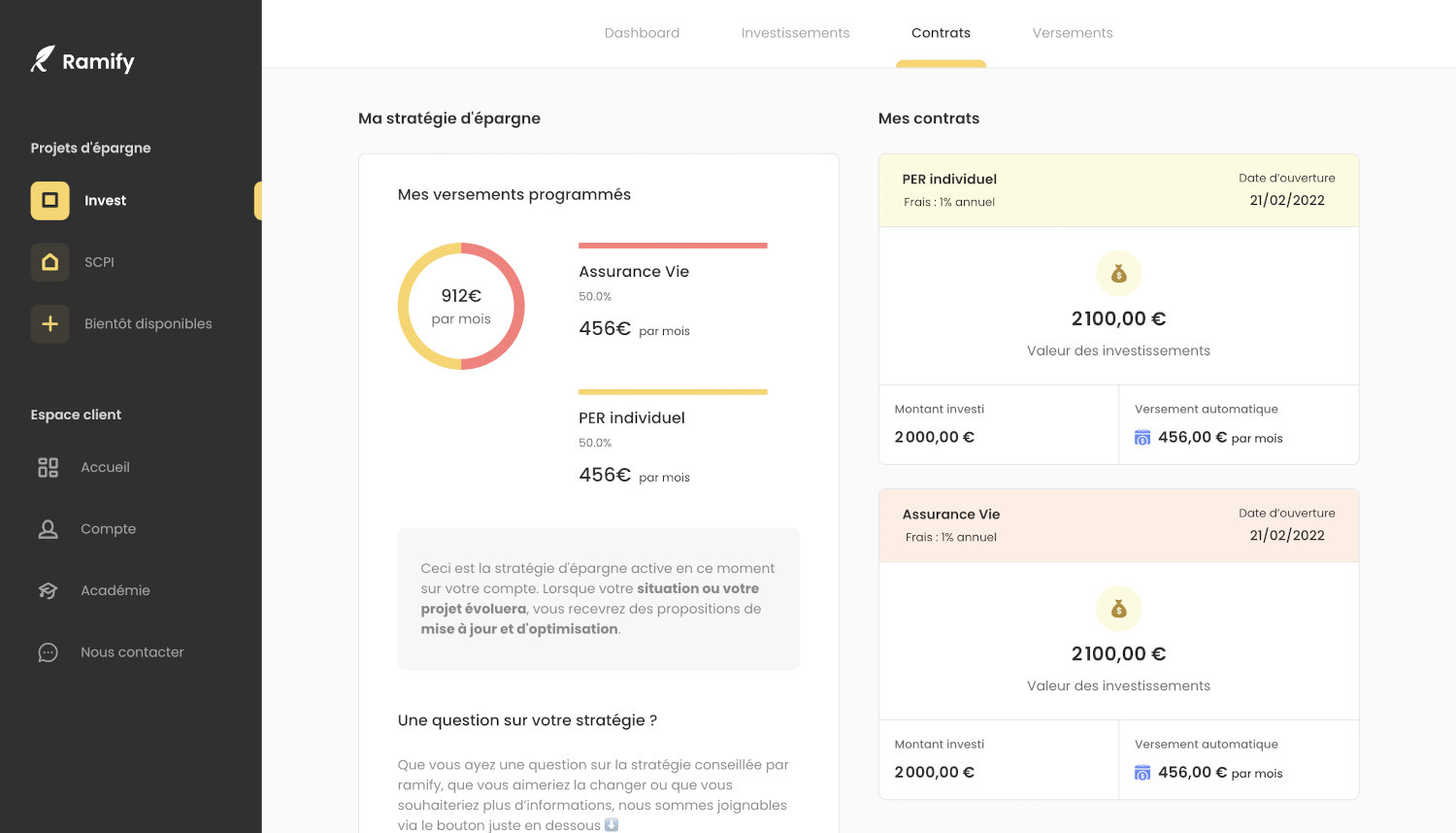The height and width of the screenshot is (833, 1456).
Task: Click the money bag icon on PER individuel card
Action: (1118, 273)
